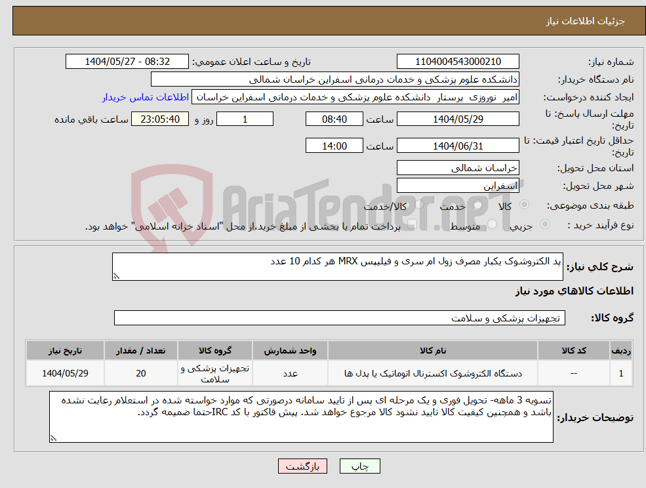The width and height of the screenshot is (646, 488).
Task: Click the واحد شمارش column header
Action: pos(290,351)
